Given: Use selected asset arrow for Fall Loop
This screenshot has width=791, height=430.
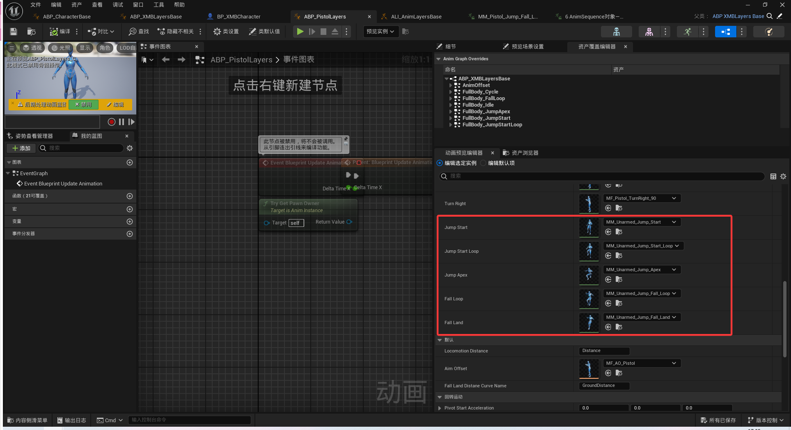Looking at the screenshot, I should pyautogui.click(x=608, y=303).
